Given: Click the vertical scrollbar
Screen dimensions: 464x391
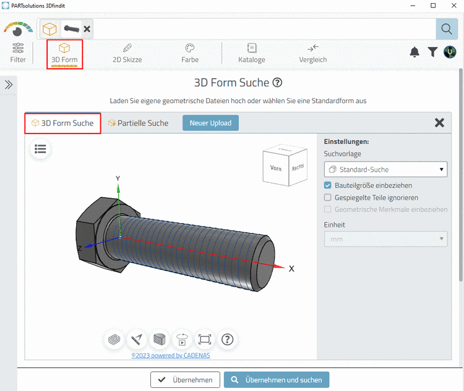Looking at the screenshot, I should coord(461,175).
